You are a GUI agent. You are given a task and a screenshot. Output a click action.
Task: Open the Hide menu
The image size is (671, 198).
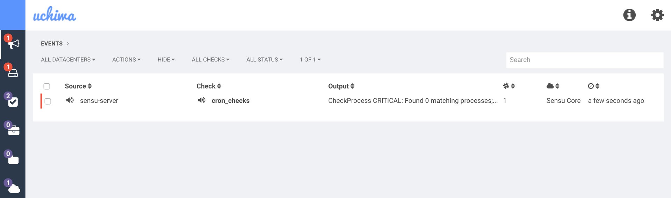click(x=166, y=60)
